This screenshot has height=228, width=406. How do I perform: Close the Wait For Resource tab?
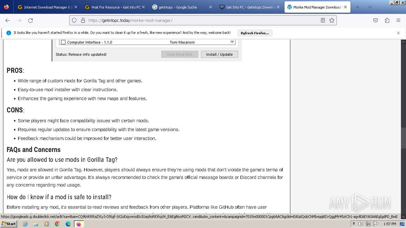[x=143, y=7]
